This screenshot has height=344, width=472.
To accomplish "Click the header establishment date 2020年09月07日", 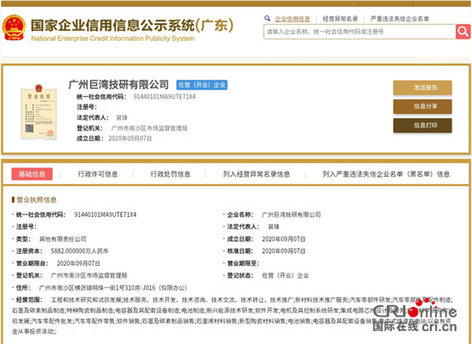I will 130,138.
